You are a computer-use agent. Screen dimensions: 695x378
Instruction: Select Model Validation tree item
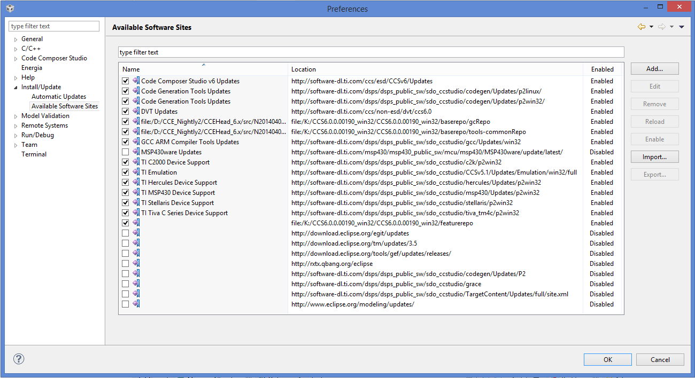45,116
